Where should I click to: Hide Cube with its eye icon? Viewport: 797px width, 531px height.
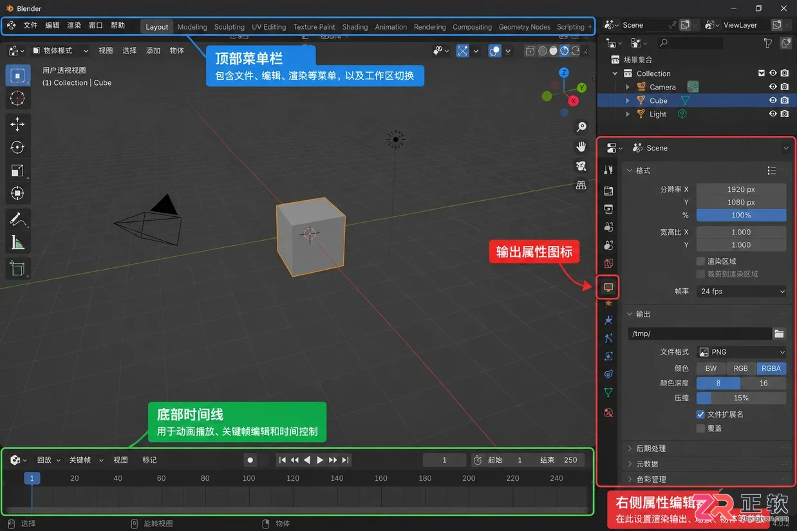pos(773,100)
